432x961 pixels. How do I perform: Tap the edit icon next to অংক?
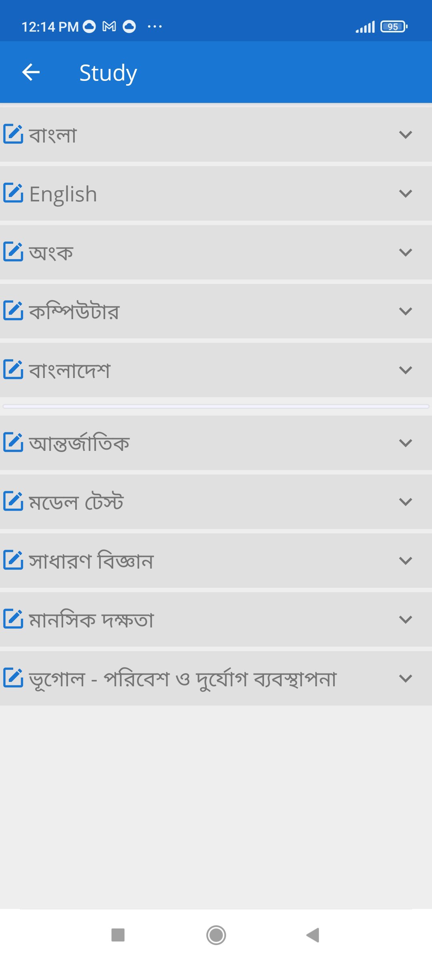pyautogui.click(x=13, y=252)
